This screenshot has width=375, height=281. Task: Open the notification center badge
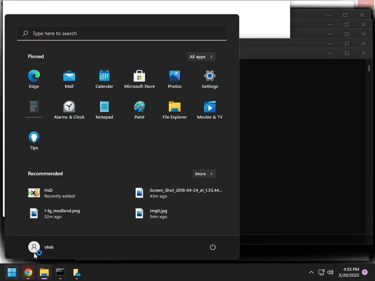(x=365, y=272)
